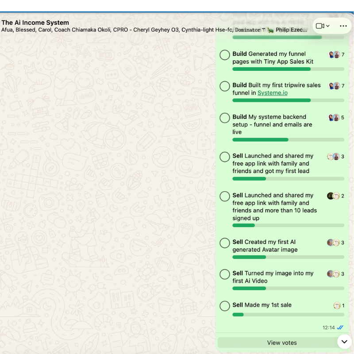Show voters for 'first Ai Video' option
Image resolution: width=354 pixels, height=354 pixels.
334,274
